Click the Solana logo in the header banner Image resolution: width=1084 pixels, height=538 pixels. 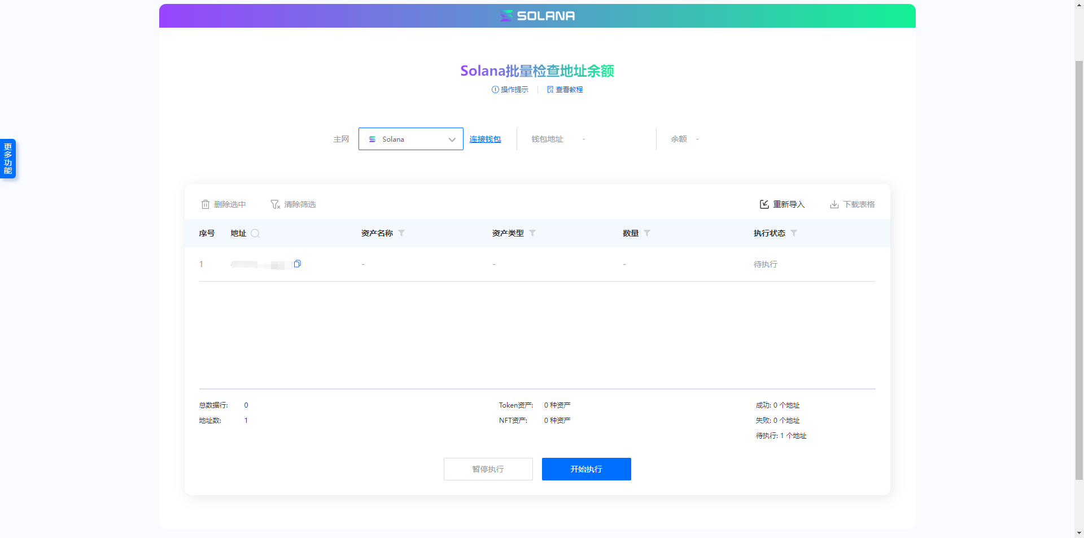[537, 16]
